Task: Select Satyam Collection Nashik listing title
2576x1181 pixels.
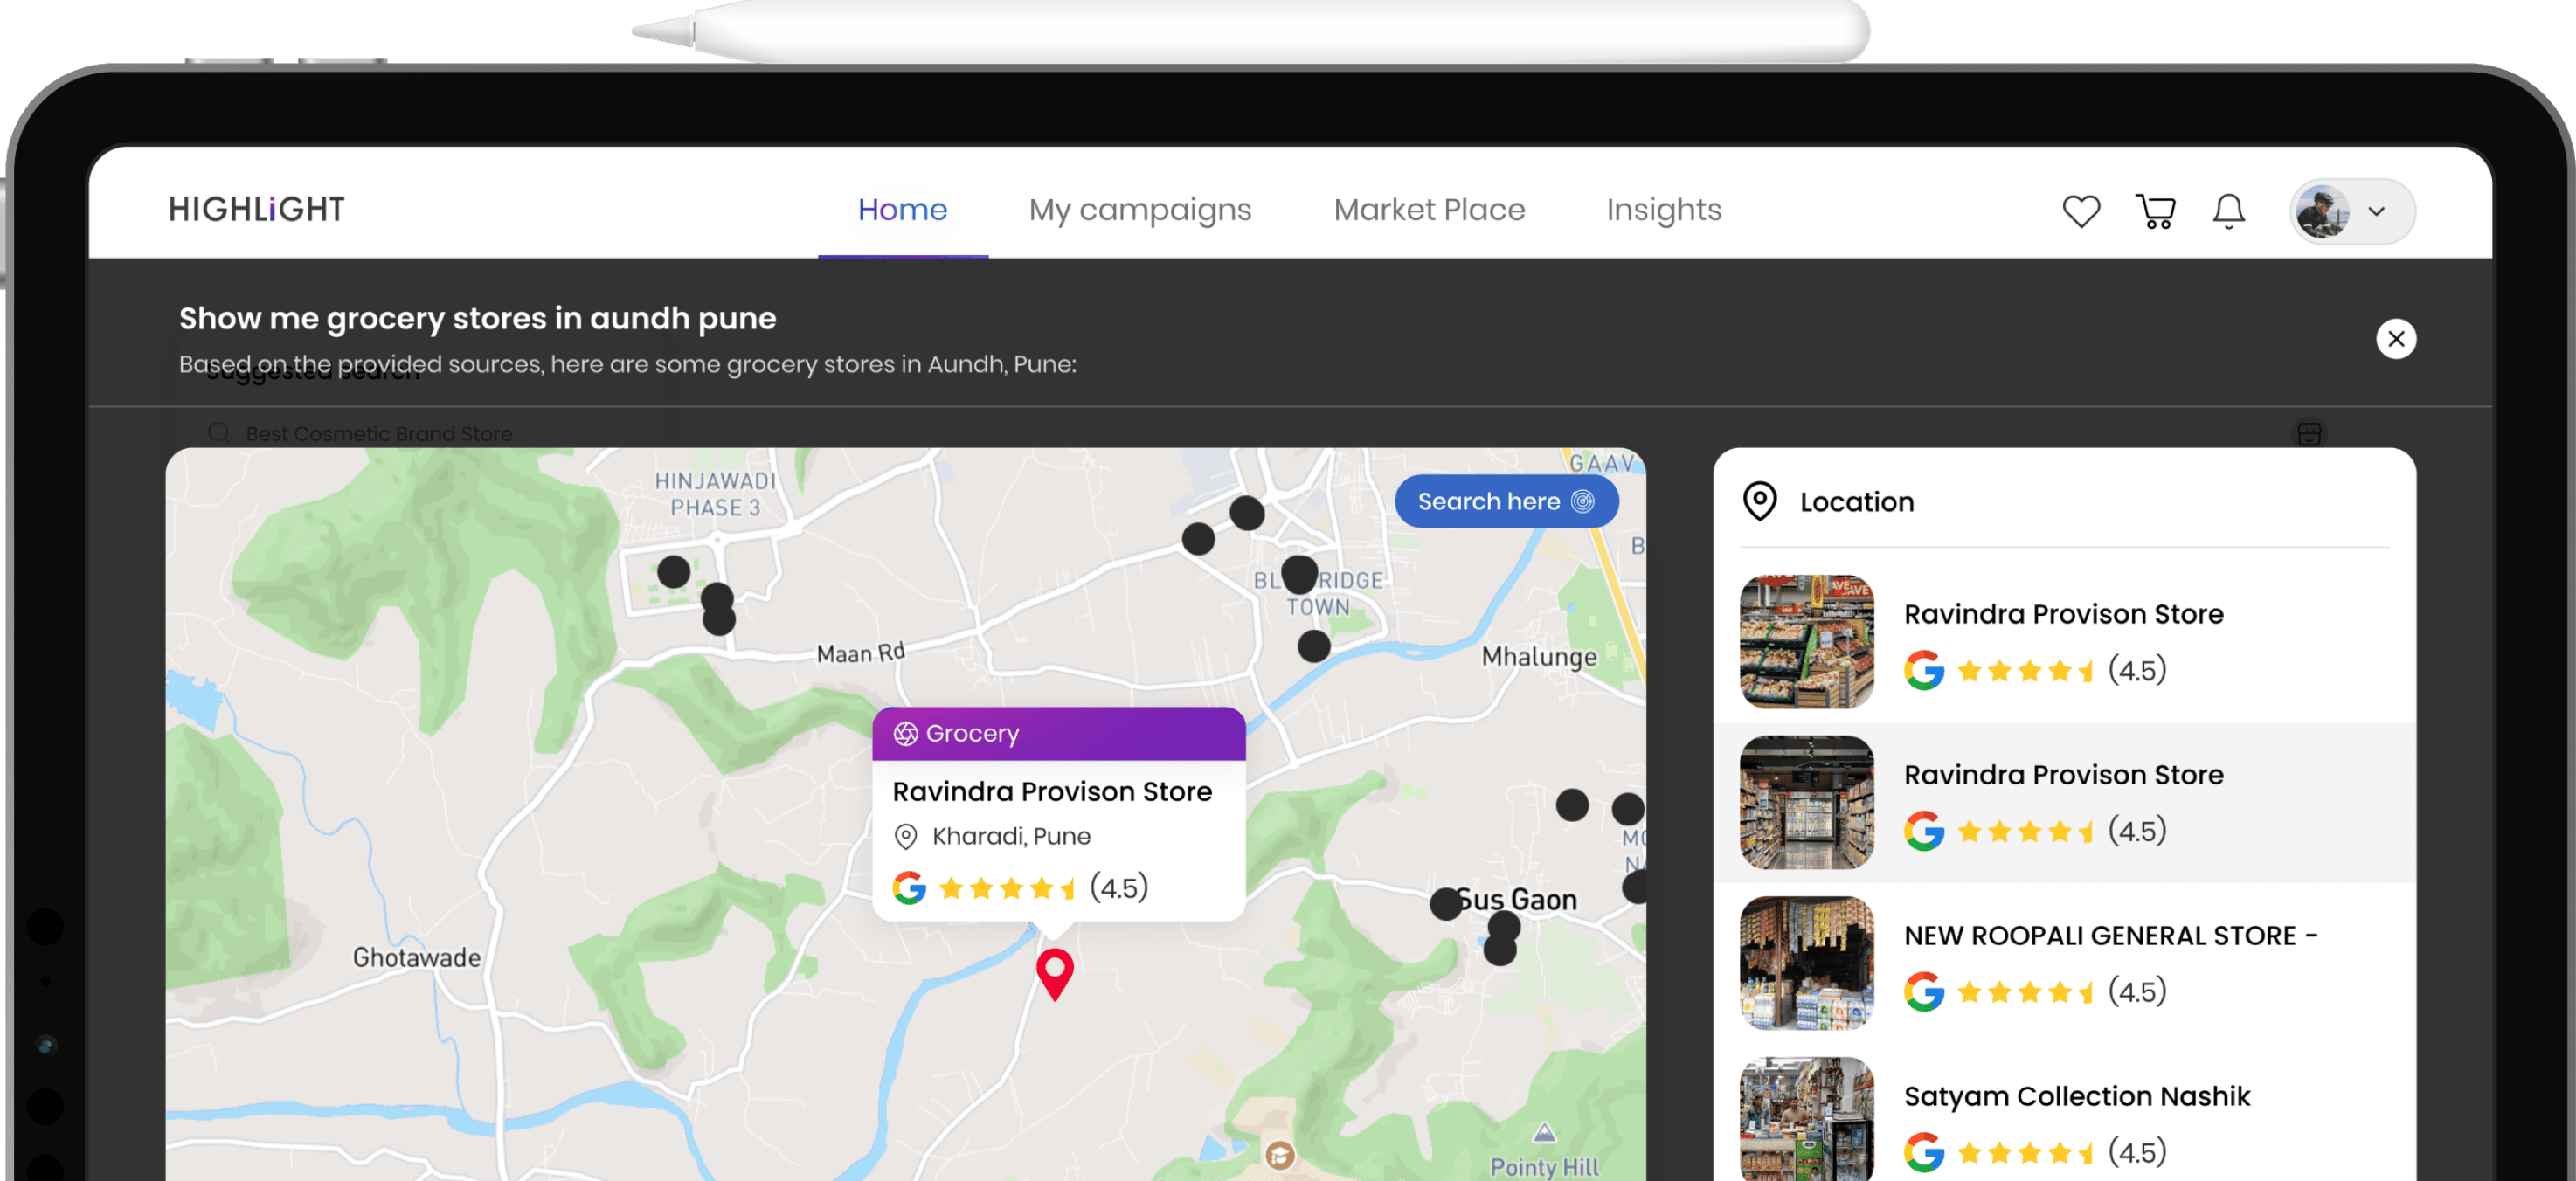Action: coord(2076,1096)
